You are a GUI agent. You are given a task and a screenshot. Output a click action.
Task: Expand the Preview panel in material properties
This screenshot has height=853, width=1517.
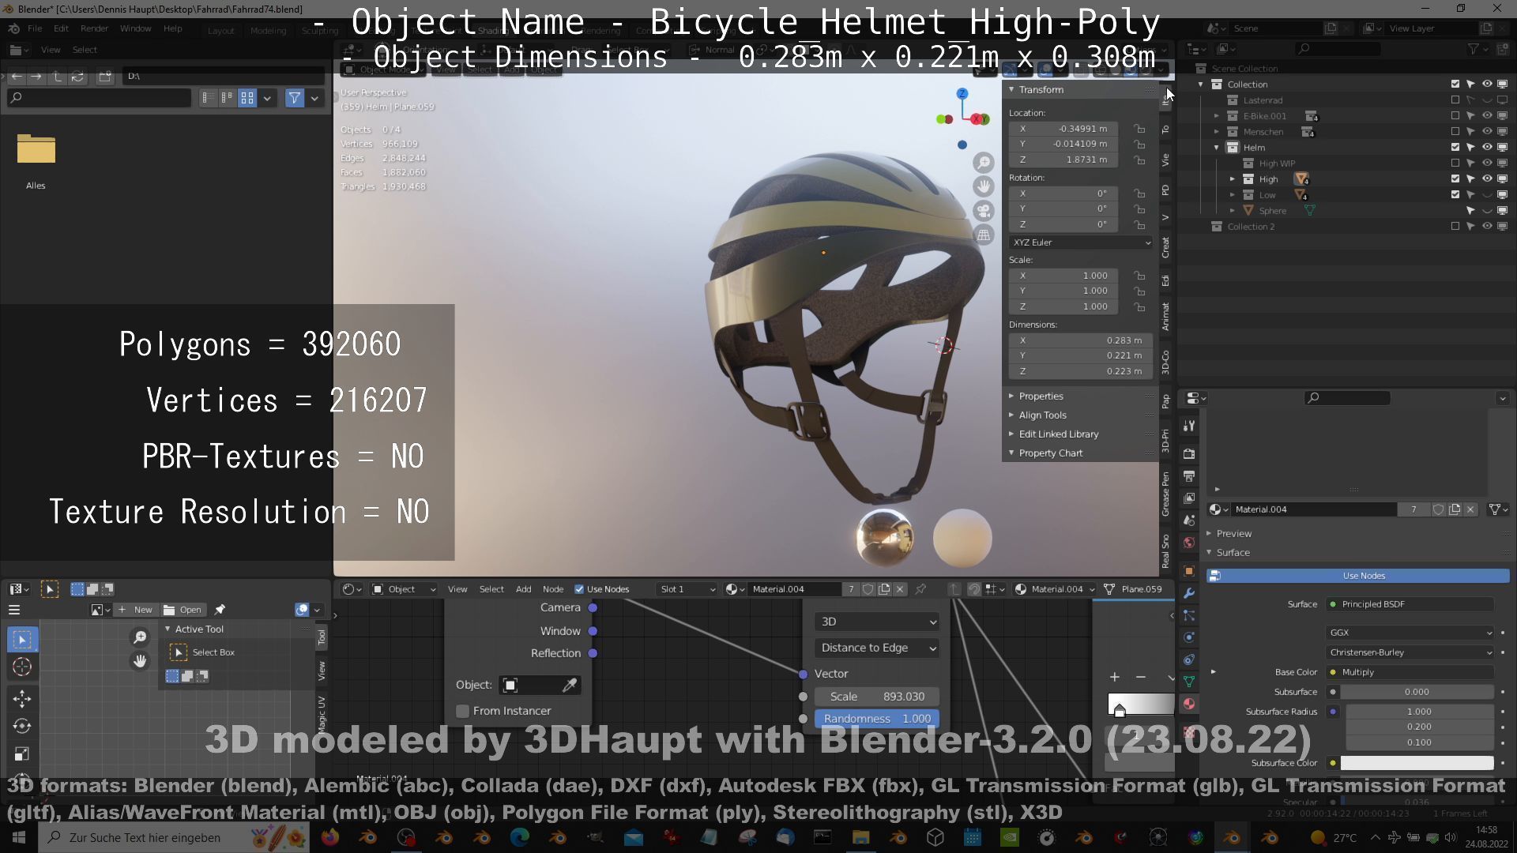coord(1233,534)
